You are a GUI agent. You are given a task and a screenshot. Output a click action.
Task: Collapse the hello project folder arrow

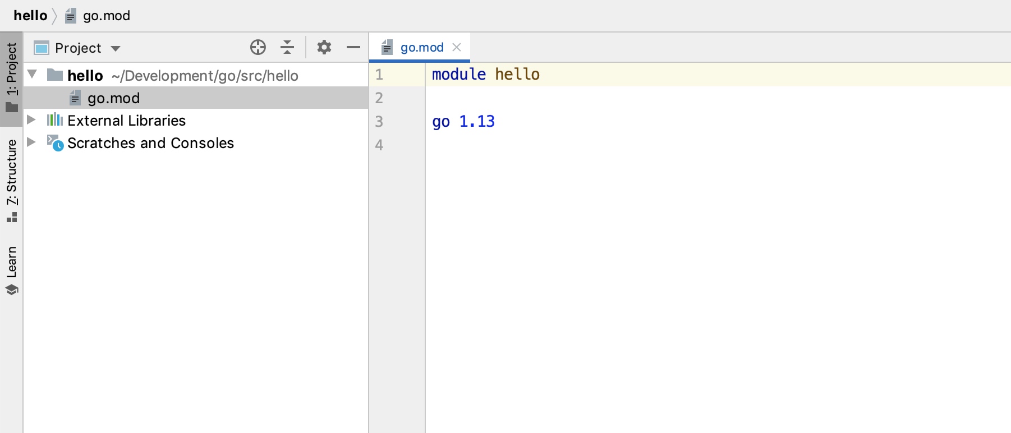[x=32, y=74]
